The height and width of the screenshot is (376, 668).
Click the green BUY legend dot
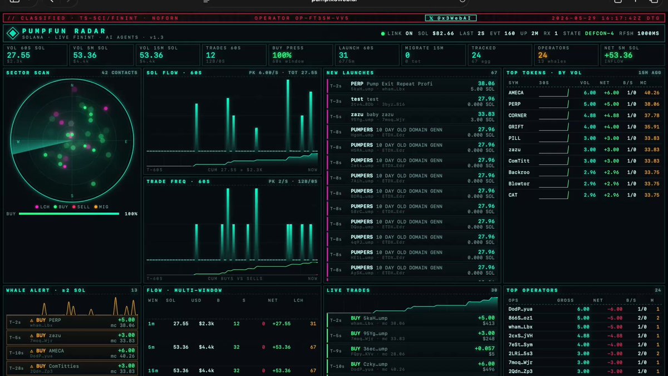click(x=56, y=207)
